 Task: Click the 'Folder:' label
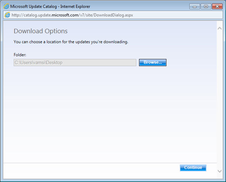click(x=20, y=55)
